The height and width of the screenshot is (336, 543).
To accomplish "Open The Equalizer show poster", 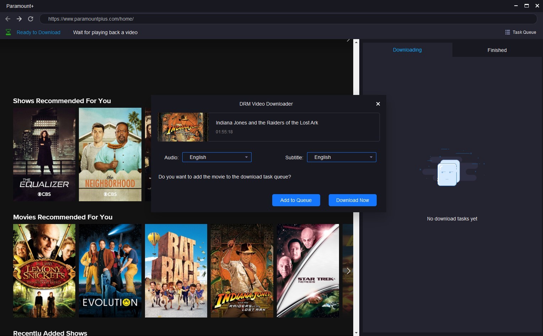I will coord(44,155).
